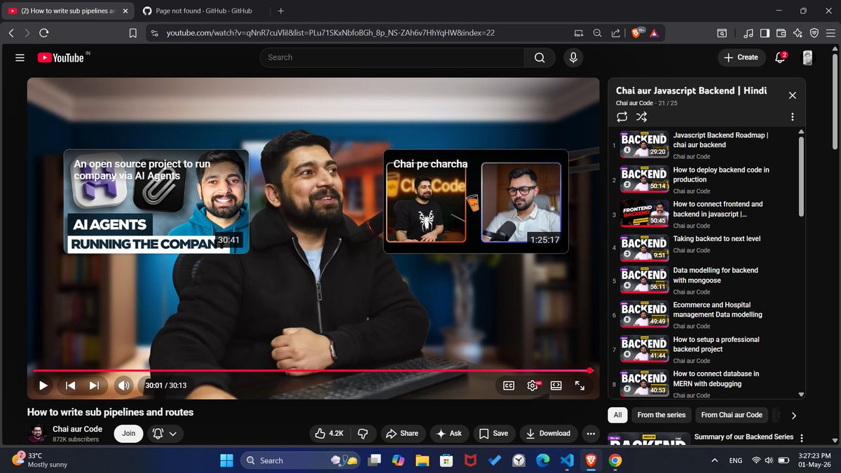This screenshot has height=473, width=841.
Task: Toggle theater mode on the player
Action: [556, 385]
